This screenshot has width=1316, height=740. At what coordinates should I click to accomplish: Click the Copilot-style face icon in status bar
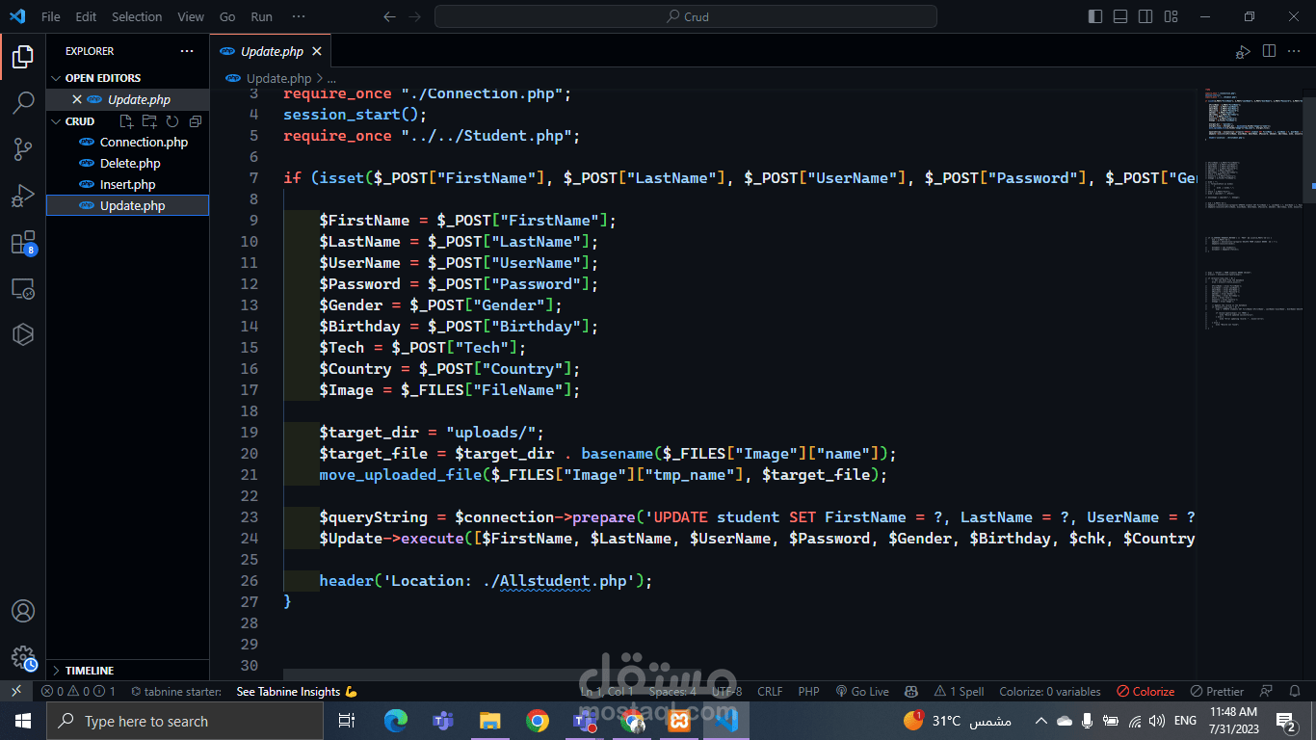coord(910,691)
